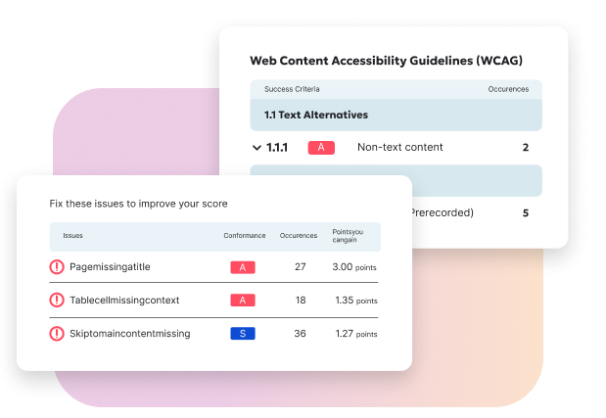Click the alert icon beside Tablecellmissingcontext
Viewport: 606px width, 418px height.
tap(57, 301)
